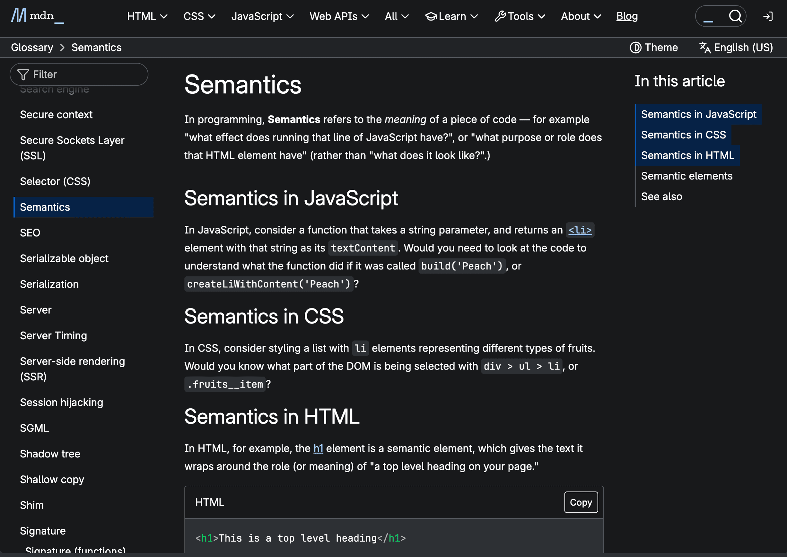787x557 pixels.
Task: Expand the CSS menu
Action: click(x=199, y=16)
